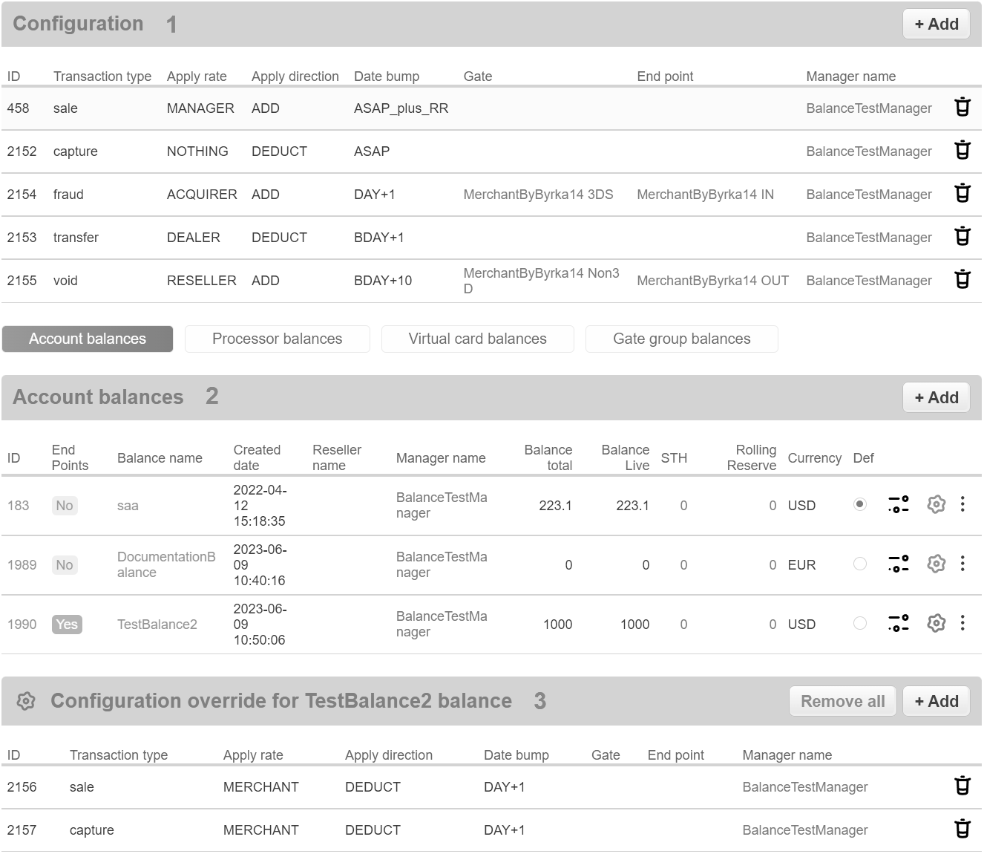
Task: Delete the fraud configuration row 2154
Action: (x=962, y=194)
